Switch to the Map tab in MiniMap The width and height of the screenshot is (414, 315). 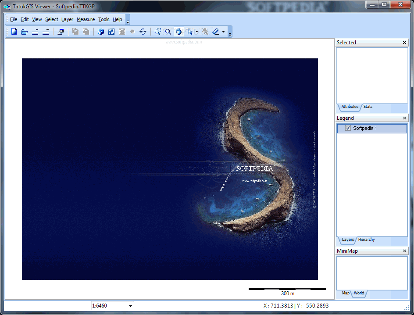coord(345,293)
